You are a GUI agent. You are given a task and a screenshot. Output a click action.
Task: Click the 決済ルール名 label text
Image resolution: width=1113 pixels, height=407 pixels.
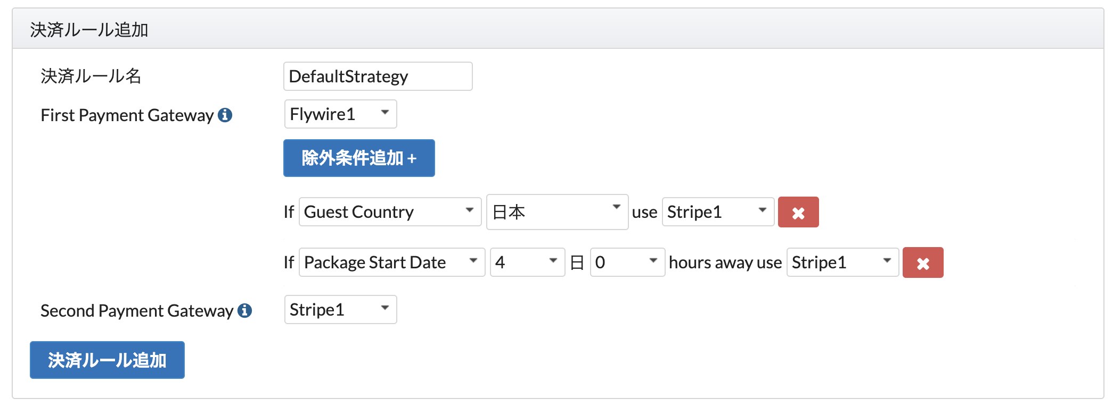coord(91,77)
